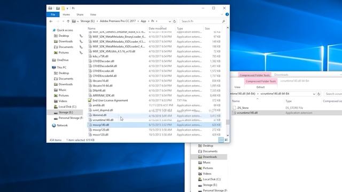The image size is (342, 192).
Task: Click scrollbar up arrow in file list
Action: (x=228, y=28)
